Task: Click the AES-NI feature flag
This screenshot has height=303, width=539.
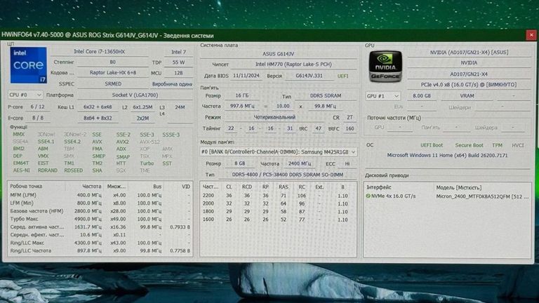Action: point(21,170)
